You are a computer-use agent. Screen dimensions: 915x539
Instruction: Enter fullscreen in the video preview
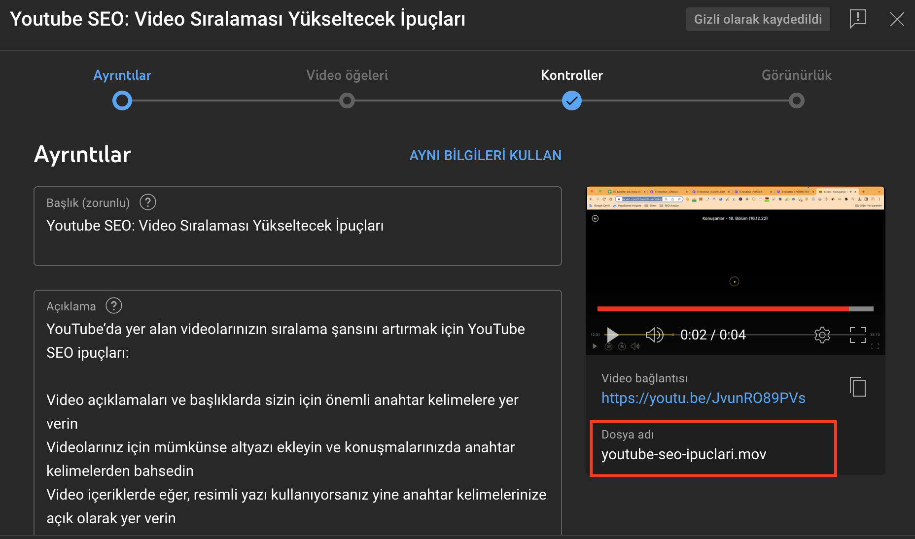858,335
